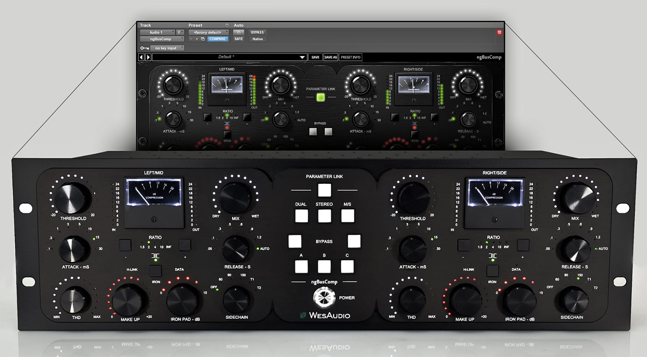Push the hardware POWER button
Screen dimensions: 647x357
(x=324, y=297)
